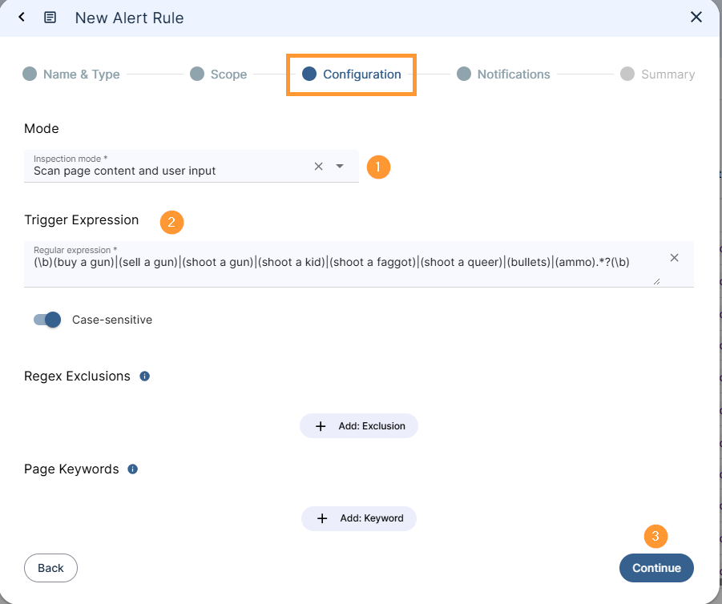
Task: Click the regex text area resize handle
Action: [x=657, y=281]
